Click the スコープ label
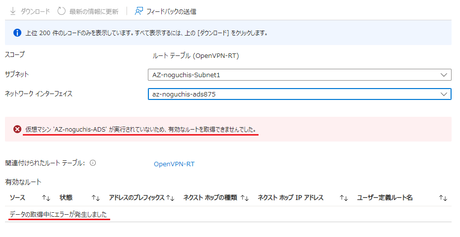The image size is (460, 237). point(15,54)
